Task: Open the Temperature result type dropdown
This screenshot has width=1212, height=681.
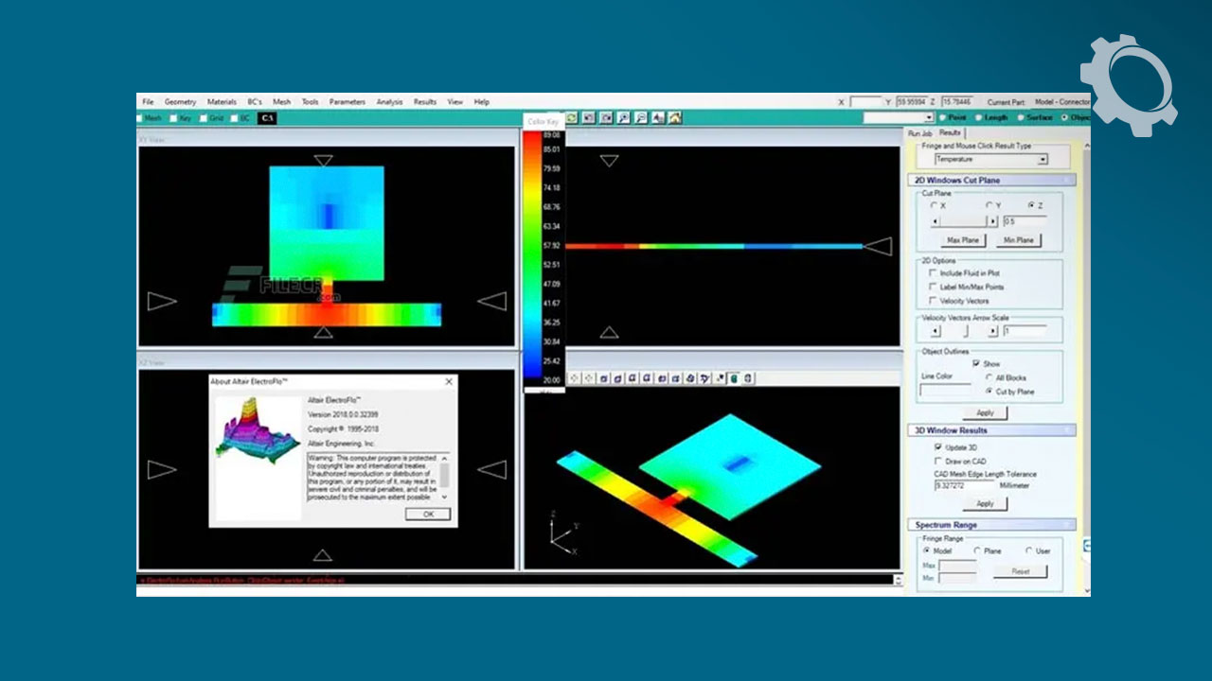Action: (x=1043, y=160)
